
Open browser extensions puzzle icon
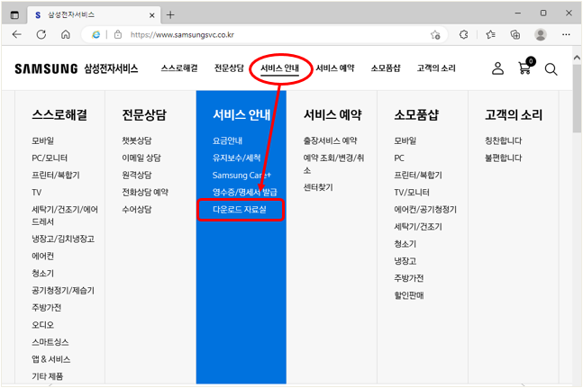[x=464, y=34]
